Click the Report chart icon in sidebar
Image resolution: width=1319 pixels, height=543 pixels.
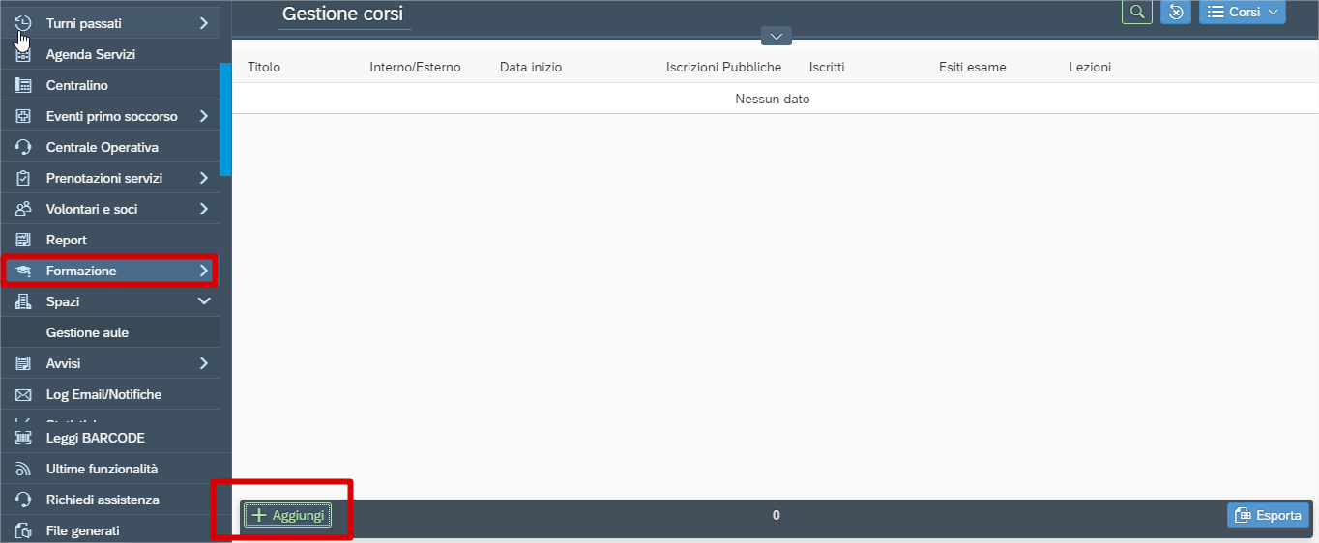24,240
